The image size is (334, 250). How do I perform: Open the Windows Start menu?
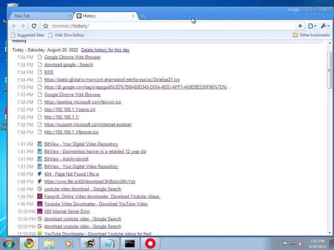(9, 243)
